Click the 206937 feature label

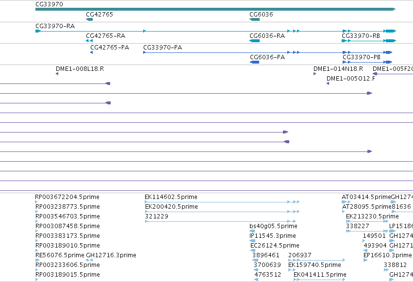coord(300,255)
